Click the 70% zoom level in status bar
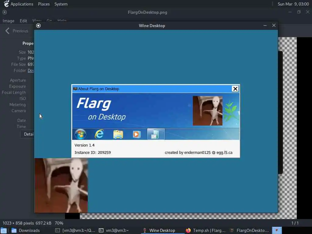312x234 pixels. (x=59, y=223)
